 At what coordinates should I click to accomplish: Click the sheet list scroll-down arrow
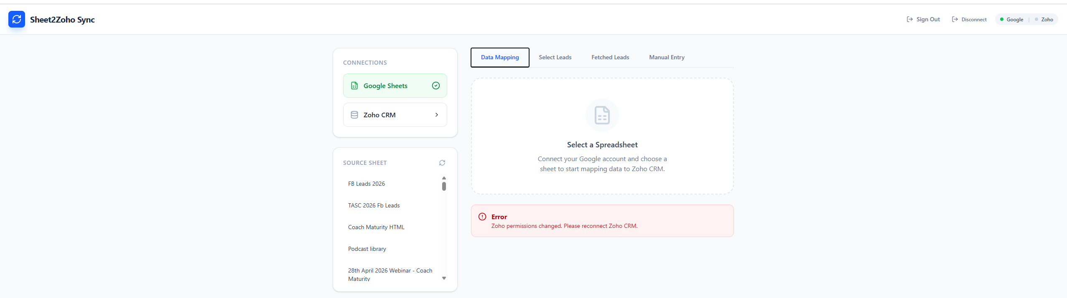[x=444, y=278]
